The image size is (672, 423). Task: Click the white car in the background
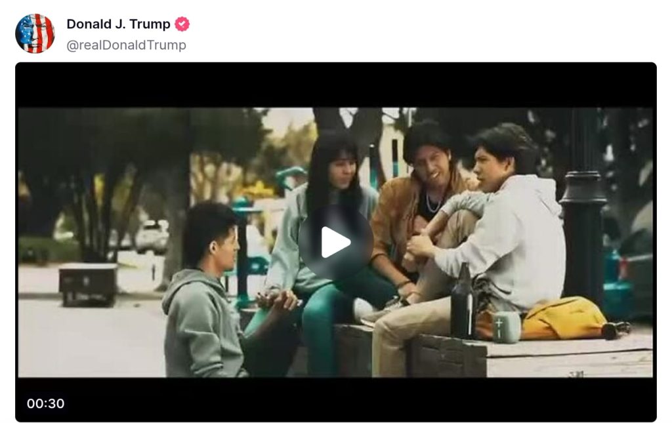coord(152,237)
